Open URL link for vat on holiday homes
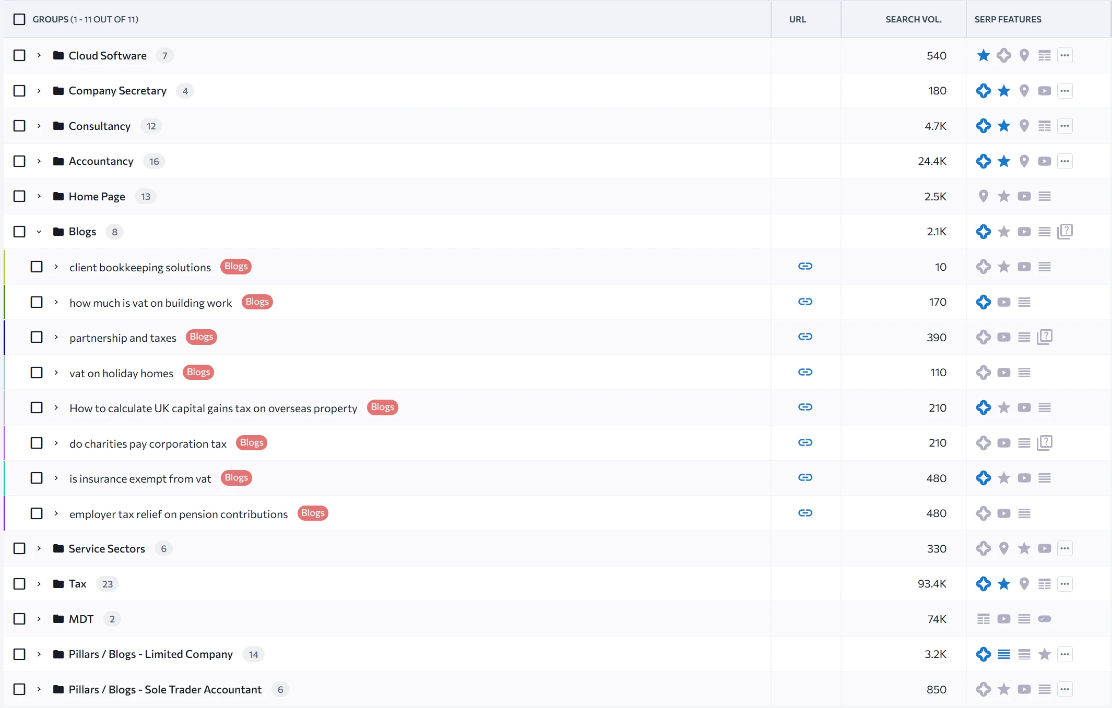This screenshot has height=708, width=1112. [x=805, y=372]
